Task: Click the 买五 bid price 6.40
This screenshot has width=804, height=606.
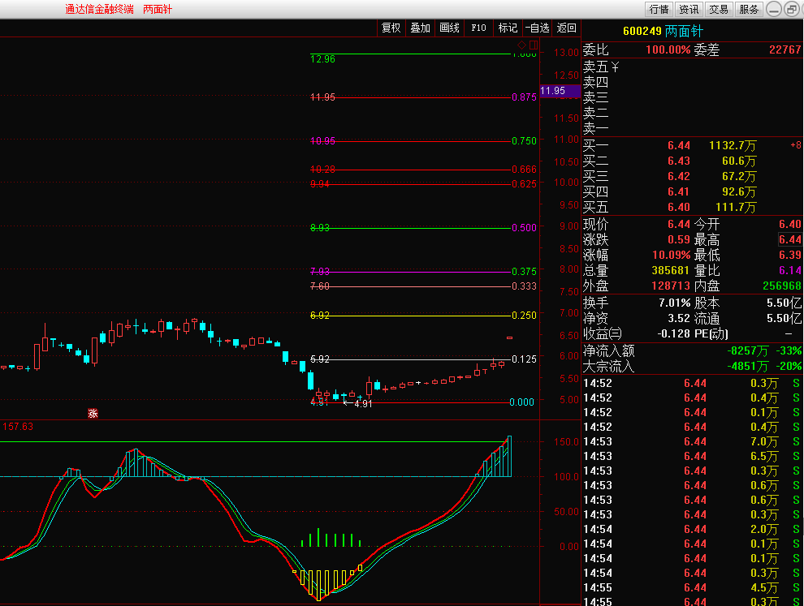Action: pyautogui.click(x=679, y=207)
